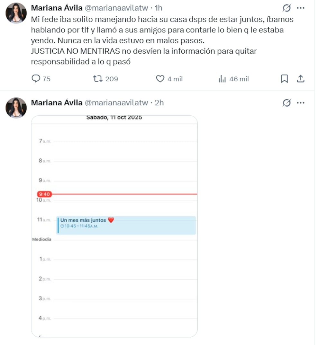
Task: Click the 1h timestamp of first tweet
Action: (159, 8)
